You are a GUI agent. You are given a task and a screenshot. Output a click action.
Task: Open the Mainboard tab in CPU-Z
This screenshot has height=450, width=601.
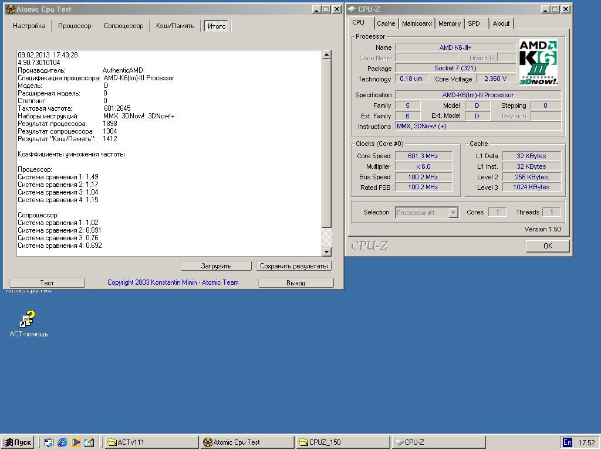(x=417, y=23)
